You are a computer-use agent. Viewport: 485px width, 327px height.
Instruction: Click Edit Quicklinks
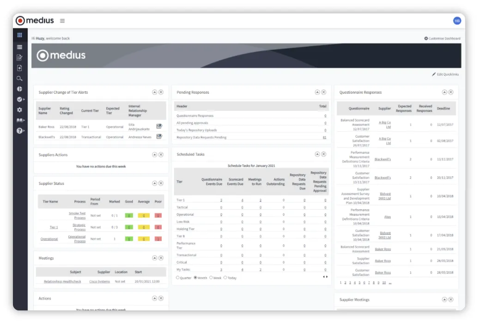coord(445,74)
